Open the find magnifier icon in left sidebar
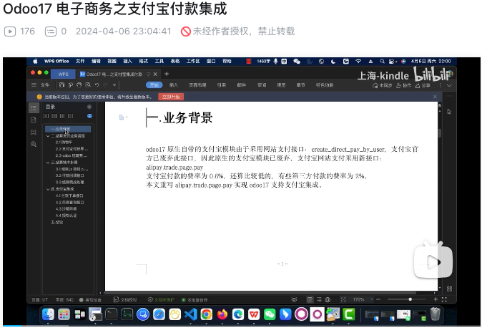The image size is (482, 328). pos(34,144)
